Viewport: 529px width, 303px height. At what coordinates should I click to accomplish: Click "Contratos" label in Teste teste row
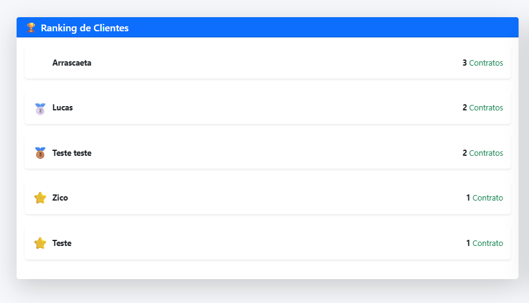tap(486, 153)
